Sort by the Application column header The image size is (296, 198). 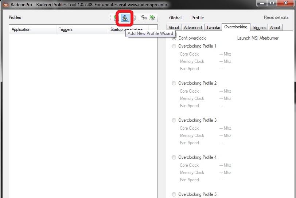pos(33,29)
